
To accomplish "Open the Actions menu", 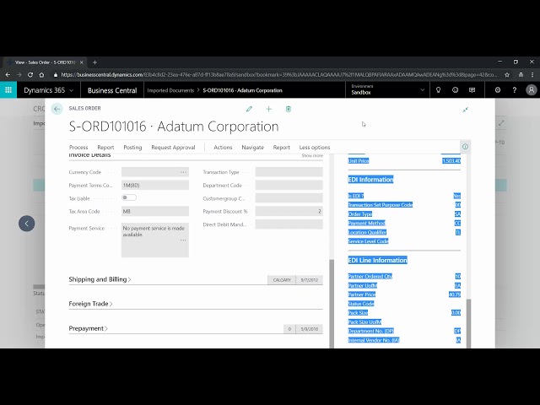I will [223, 148].
